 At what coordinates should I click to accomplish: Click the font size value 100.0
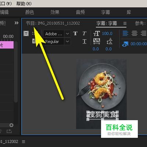click(x=107, y=33)
